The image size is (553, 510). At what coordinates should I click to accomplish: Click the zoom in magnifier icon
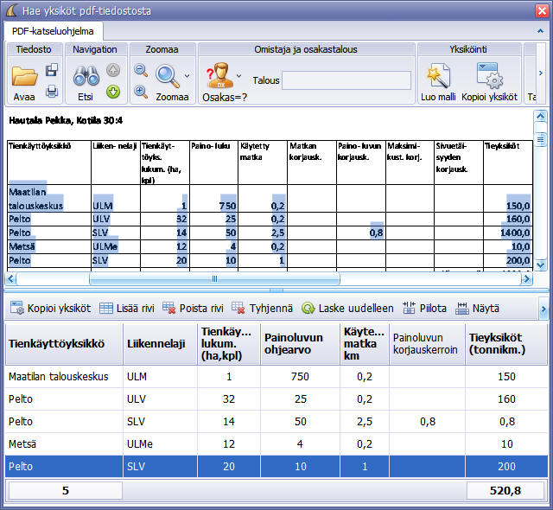coord(141,91)
